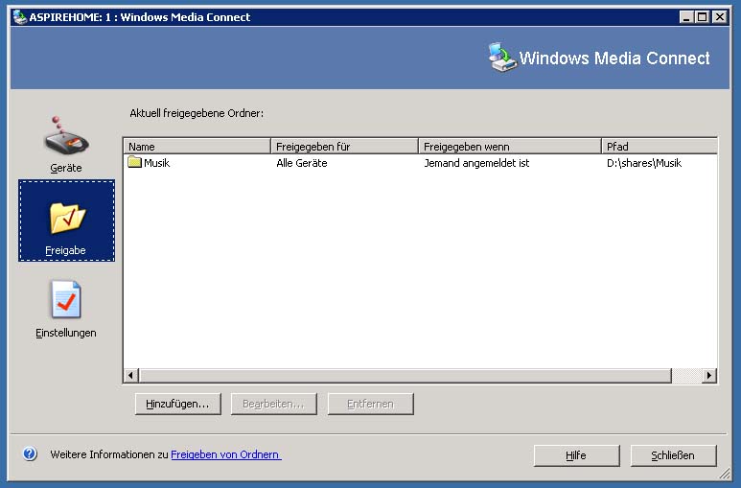The image size is (741, 488).
Task: Maximize the Windows Media Connect window
Action: [703, 16]
